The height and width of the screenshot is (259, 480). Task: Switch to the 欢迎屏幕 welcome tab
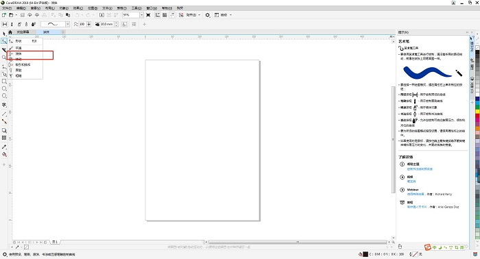click(23, 32)
